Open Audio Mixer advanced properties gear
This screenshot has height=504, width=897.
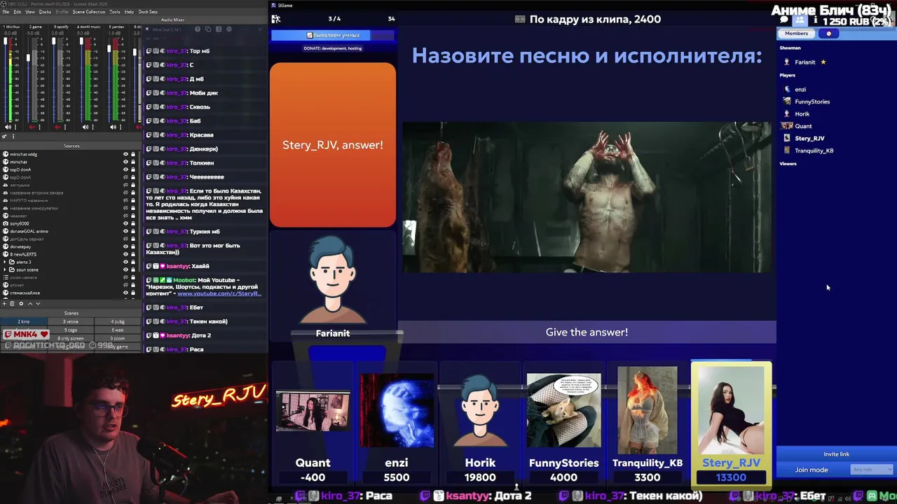coord(4,136)
